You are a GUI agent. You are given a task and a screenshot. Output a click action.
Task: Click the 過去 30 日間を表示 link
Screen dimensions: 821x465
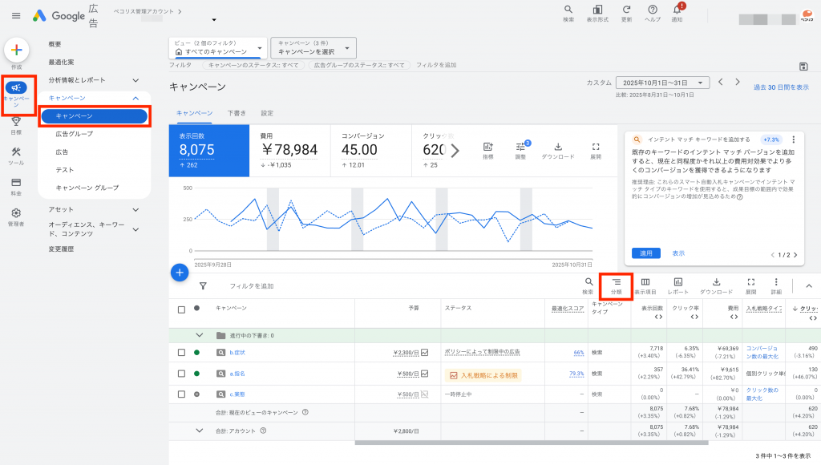[x=780, y=87]
